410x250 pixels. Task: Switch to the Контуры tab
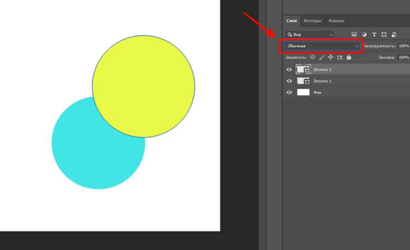tap(313, 21)
